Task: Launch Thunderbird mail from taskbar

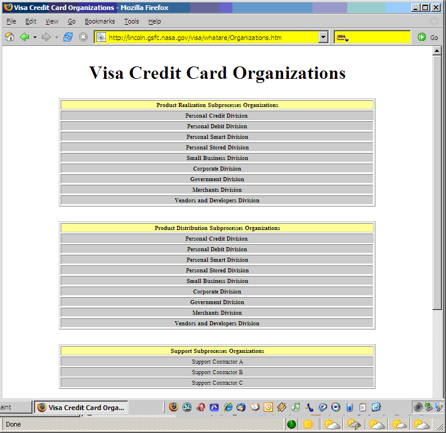Action: click(x=241, y=407)
